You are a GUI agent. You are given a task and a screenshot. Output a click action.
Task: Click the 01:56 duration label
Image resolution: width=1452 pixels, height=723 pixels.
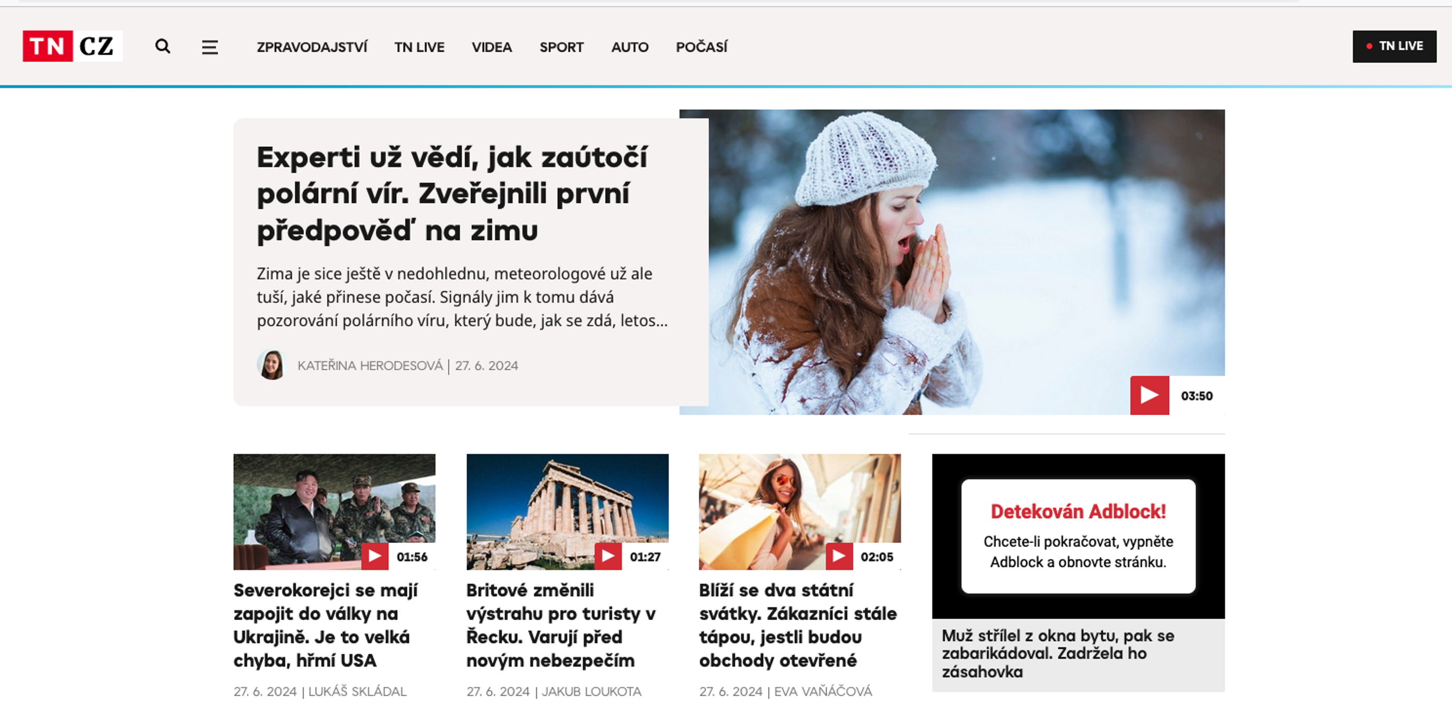412,557
